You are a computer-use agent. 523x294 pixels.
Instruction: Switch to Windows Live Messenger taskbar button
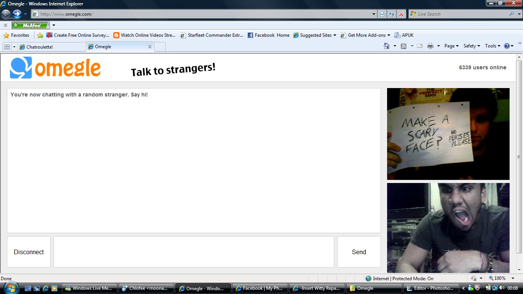(x=89, y=288)
